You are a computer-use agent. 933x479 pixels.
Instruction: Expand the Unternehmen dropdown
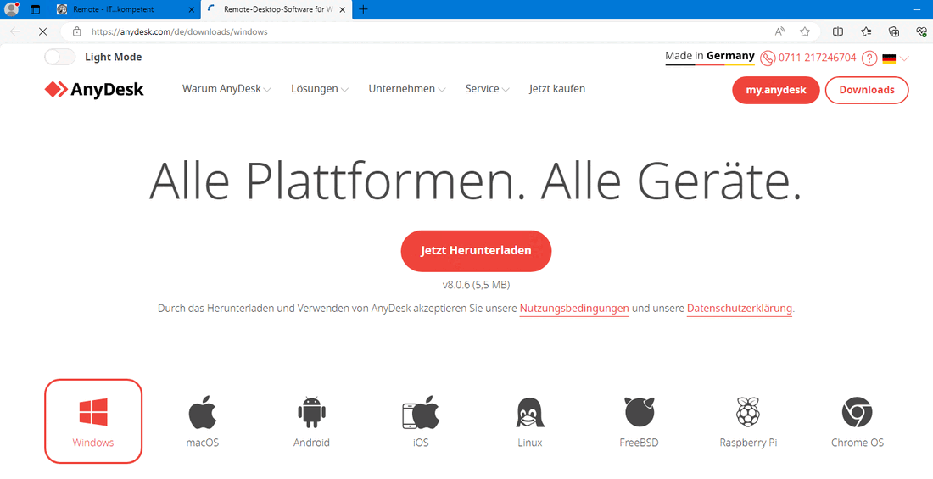(406, 89)
